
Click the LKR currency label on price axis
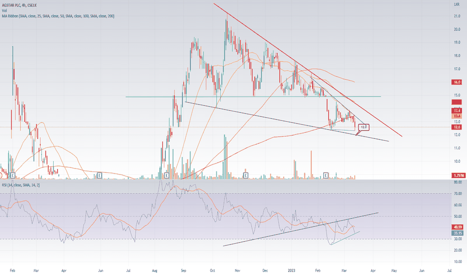point(456,4)
